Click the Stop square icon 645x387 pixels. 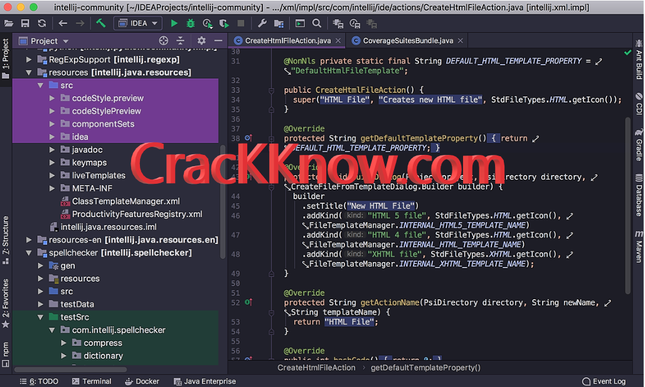pyautogui.click(x=241, y=23)
